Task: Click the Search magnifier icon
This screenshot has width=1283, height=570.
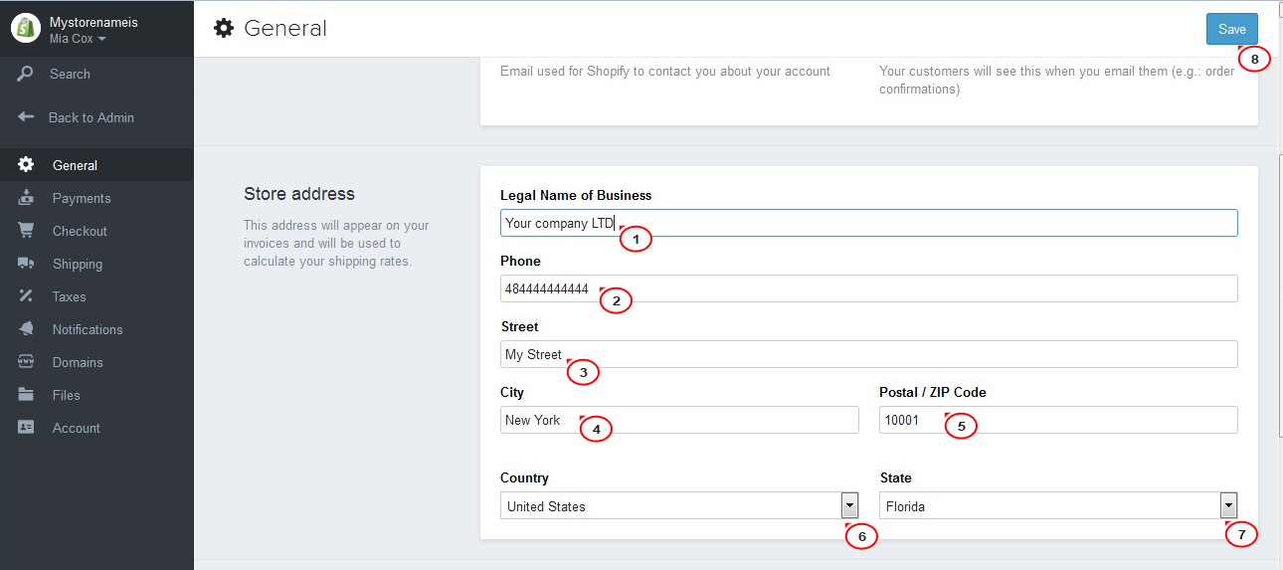Action: click(x=26, y=74)
